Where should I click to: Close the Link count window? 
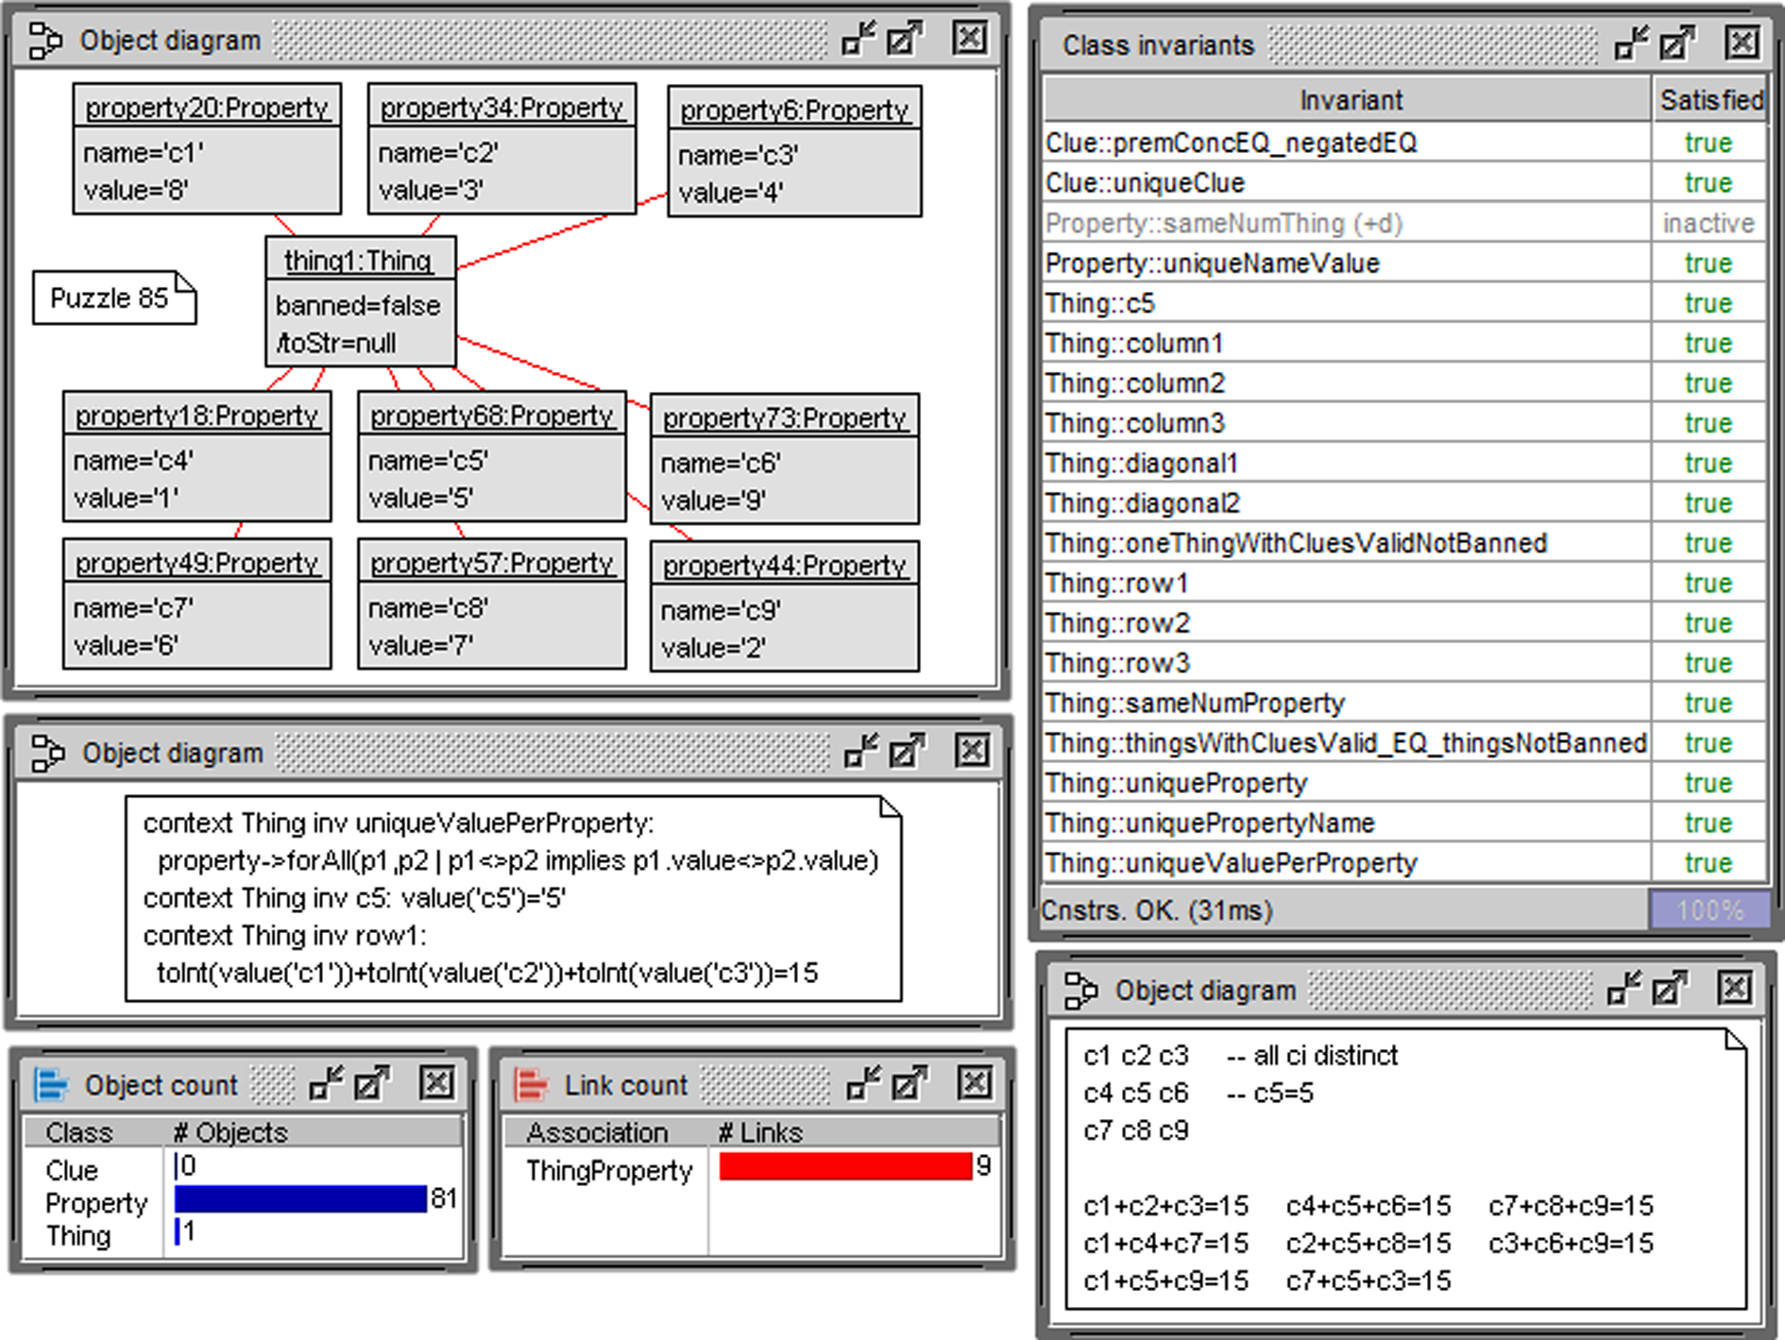point(974,1082)
